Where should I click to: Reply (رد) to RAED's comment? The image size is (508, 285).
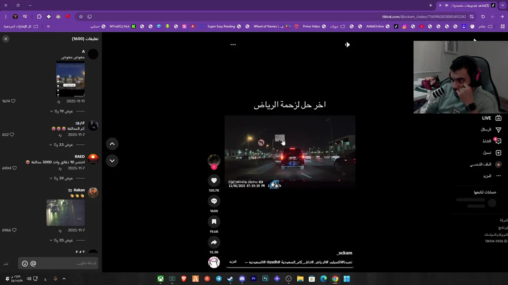[60, 168]
